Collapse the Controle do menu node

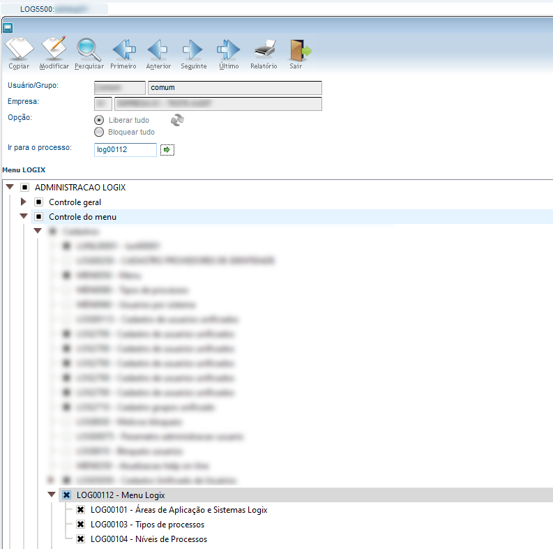click(24, 216)
